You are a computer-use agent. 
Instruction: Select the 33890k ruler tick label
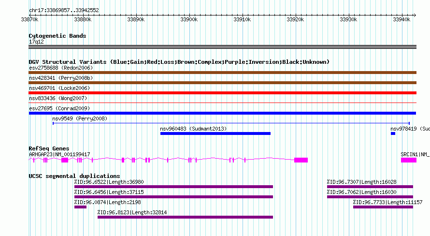tap(136, 19)
